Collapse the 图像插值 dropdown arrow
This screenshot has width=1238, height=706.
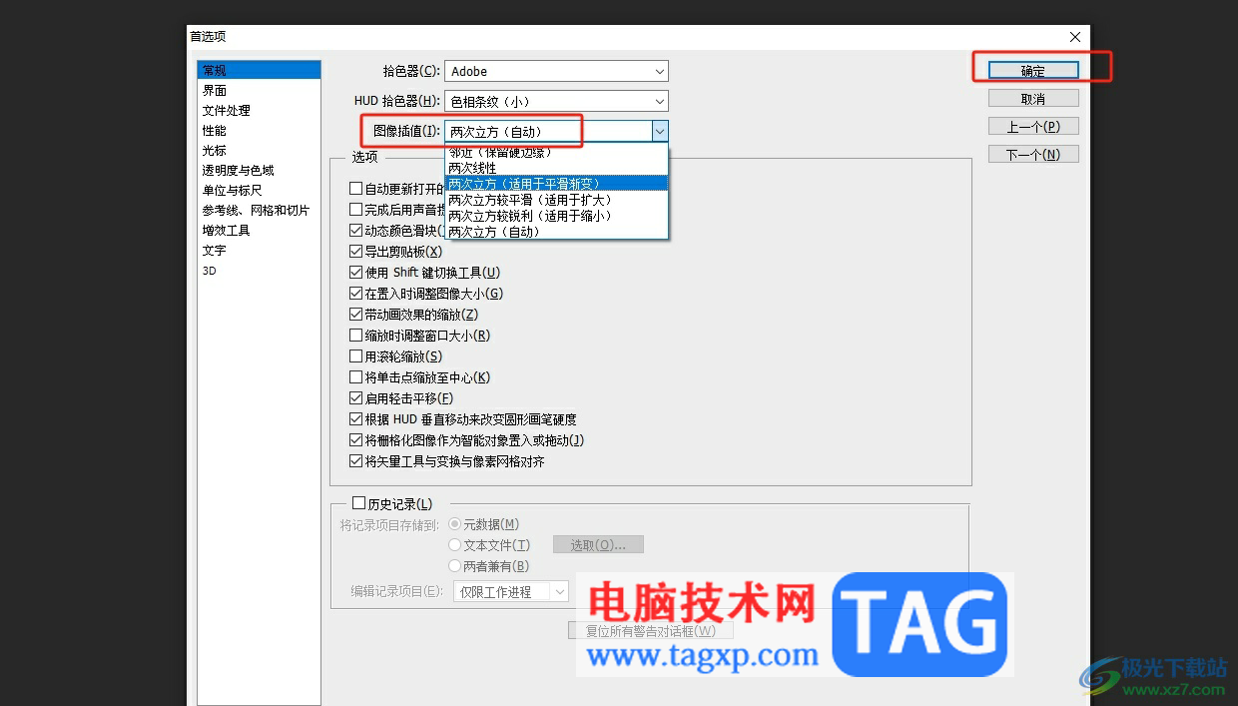coord(660,131)
